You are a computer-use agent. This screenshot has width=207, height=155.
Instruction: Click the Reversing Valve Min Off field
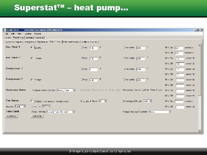(x=180, y=96)
